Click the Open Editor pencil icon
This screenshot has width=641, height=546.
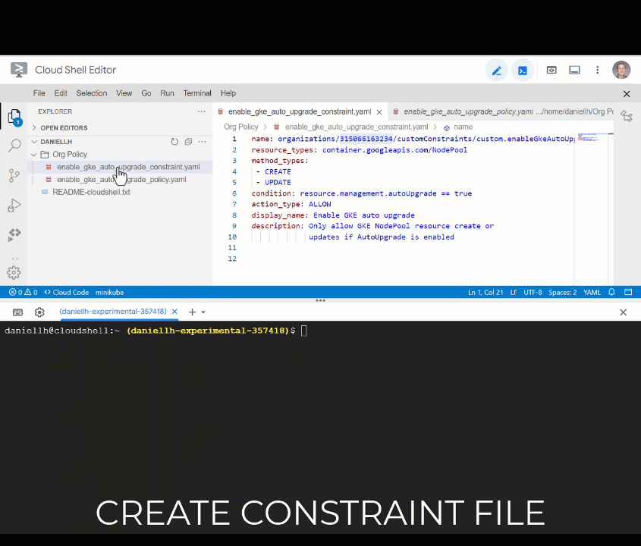[x=496, y=70]
